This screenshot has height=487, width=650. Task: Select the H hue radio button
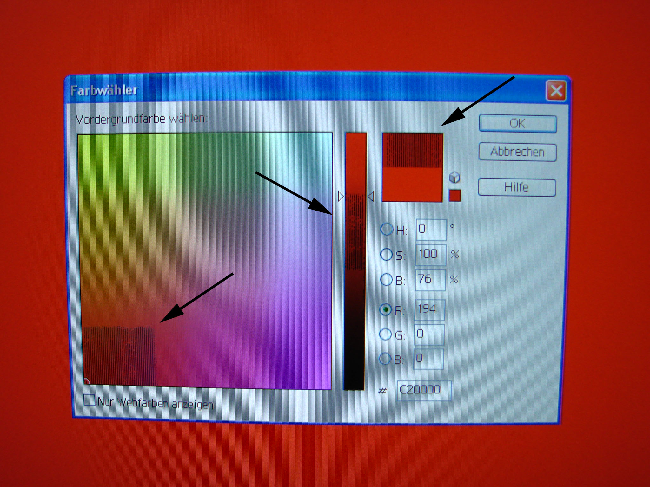(x=387, y=229)
